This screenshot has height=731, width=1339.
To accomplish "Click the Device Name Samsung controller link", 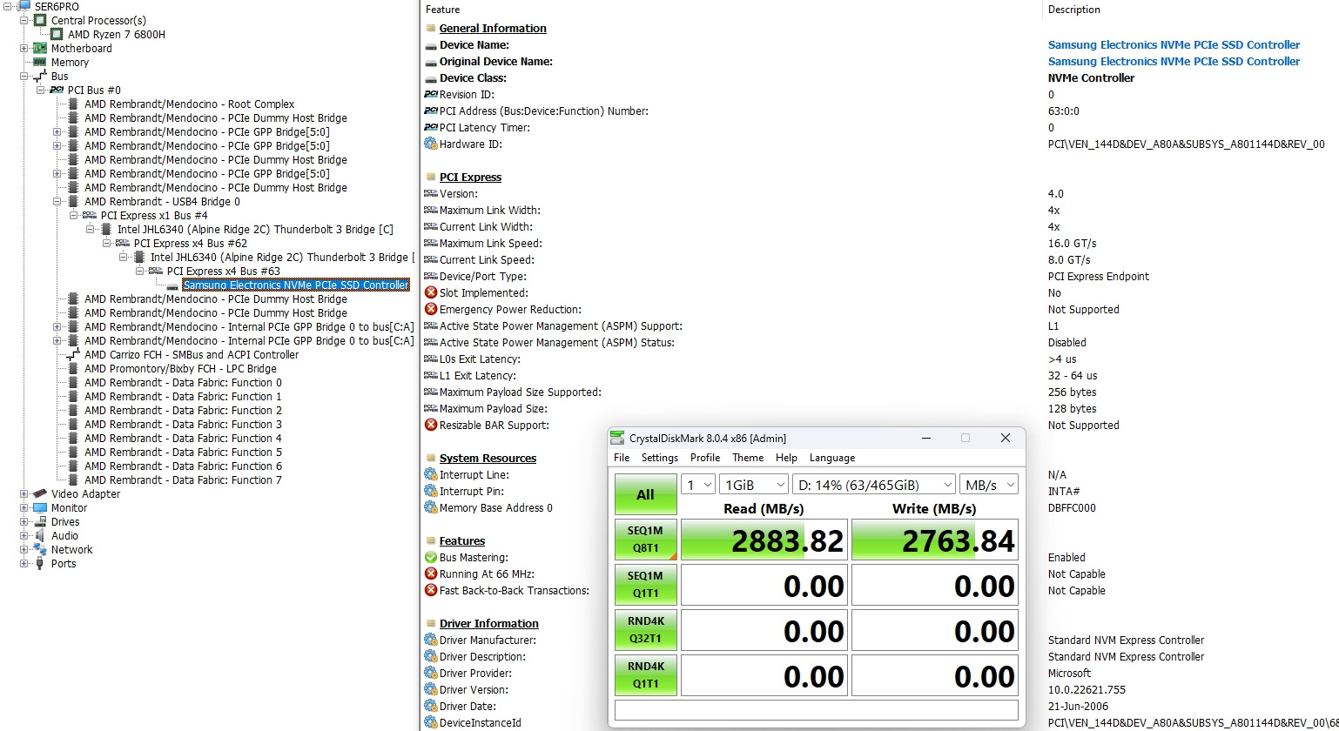I will pos(1174,44).
